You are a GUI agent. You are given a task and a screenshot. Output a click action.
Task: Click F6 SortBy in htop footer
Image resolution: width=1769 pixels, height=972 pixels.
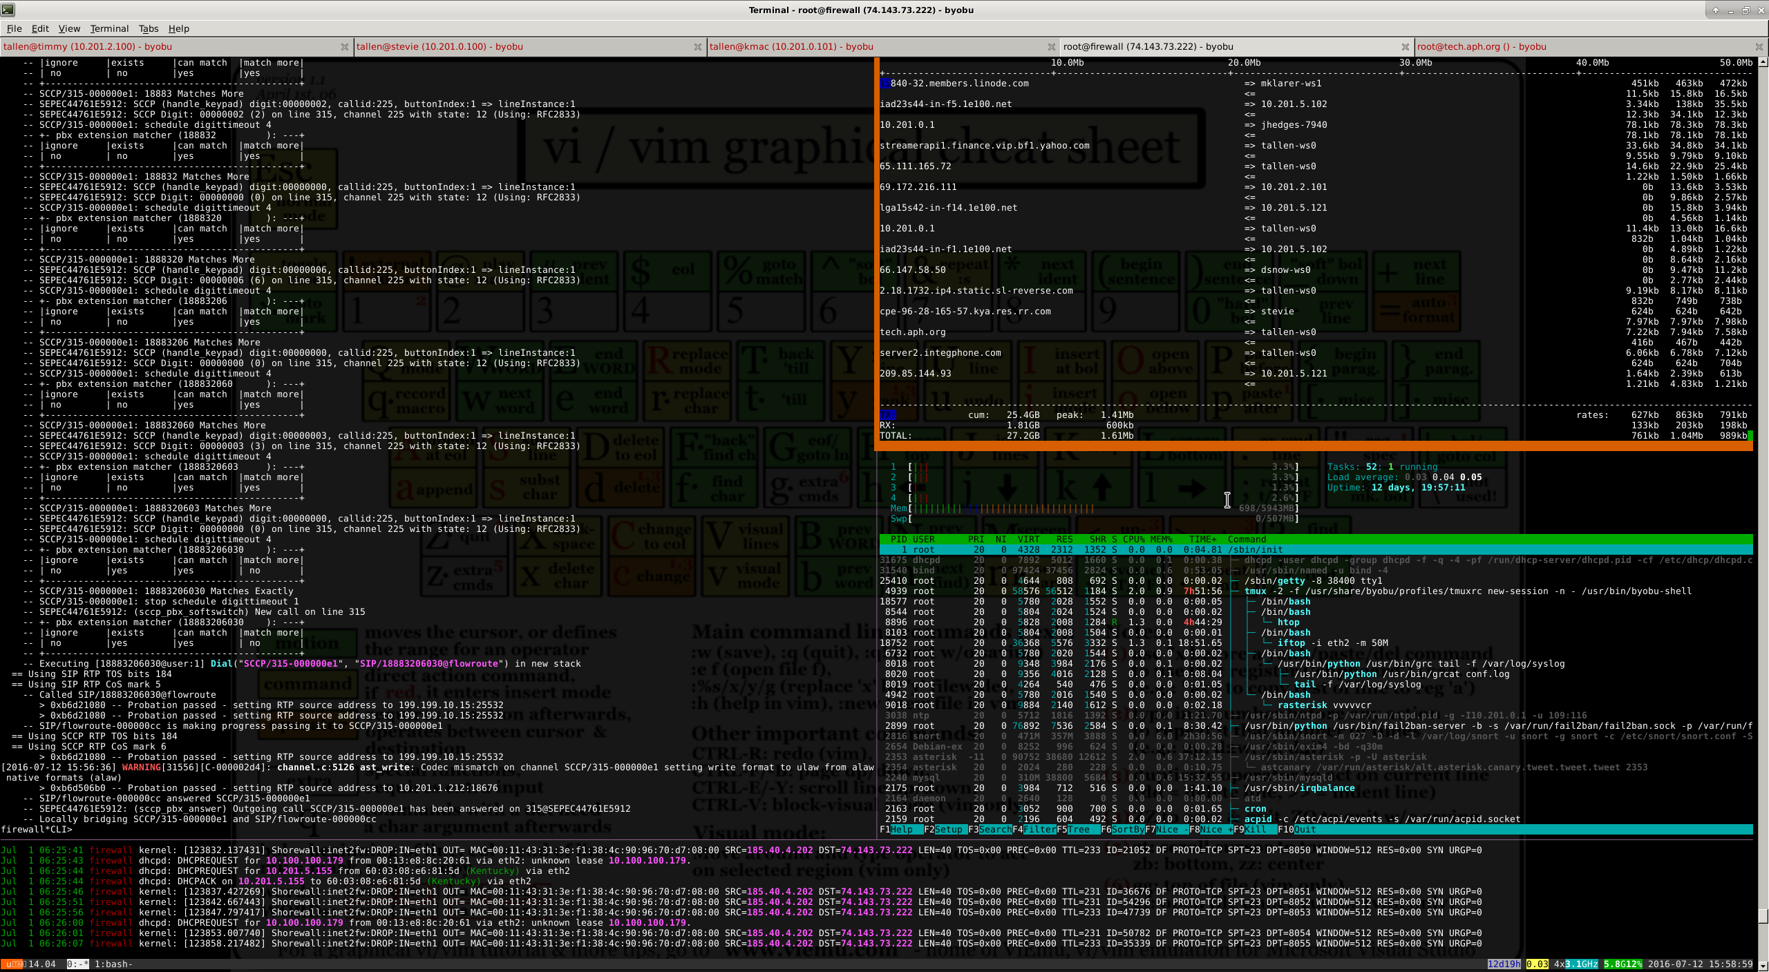[1127, 830]
